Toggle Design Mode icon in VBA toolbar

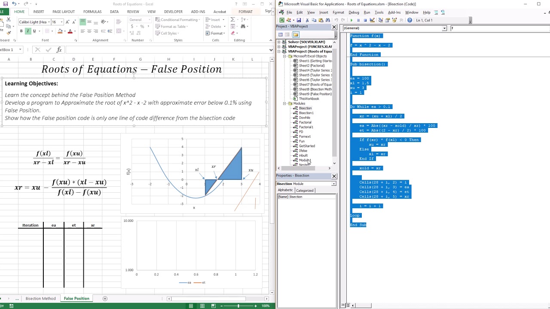coord(372,20)
